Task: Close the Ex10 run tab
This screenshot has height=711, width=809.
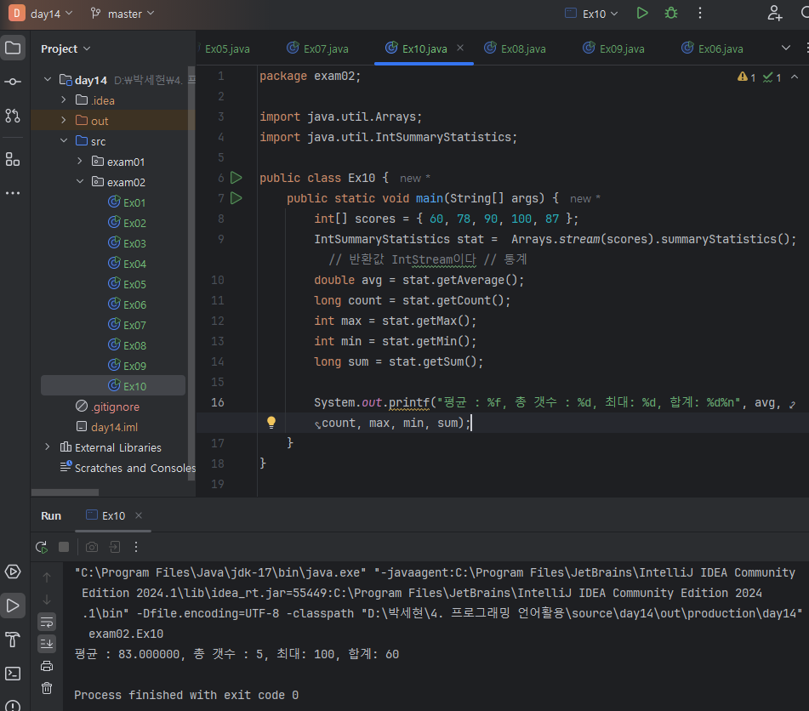Action: coord(139,515)
